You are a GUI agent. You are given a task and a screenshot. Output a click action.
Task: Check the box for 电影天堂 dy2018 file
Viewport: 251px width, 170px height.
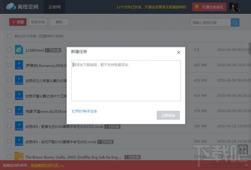tap(10, 111)
